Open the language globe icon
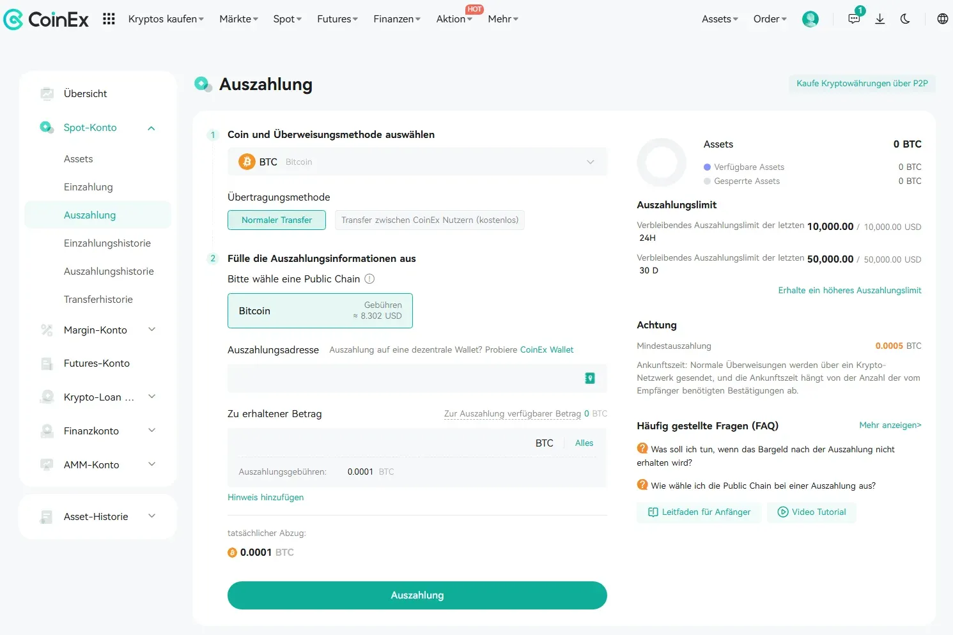This screenshot has height=635, width=953. click(943, 19)
